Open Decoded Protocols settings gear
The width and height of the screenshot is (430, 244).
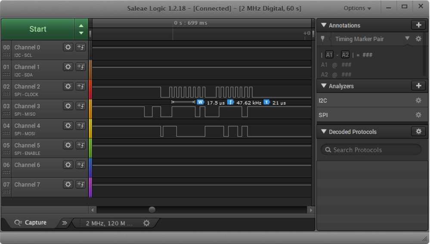coord(418,132)
